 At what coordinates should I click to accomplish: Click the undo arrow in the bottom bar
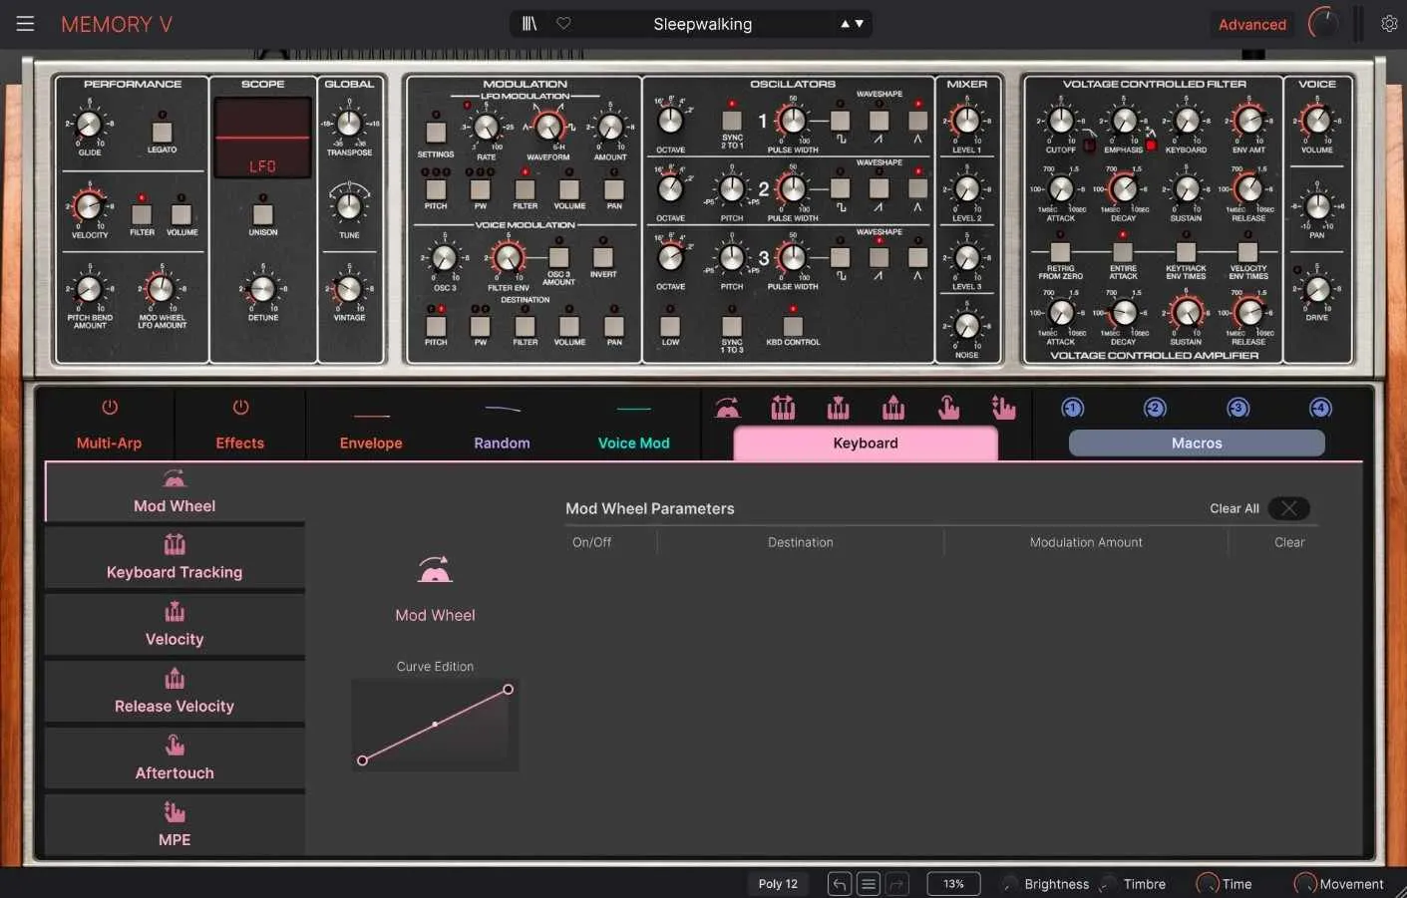(x=840, y=884)
